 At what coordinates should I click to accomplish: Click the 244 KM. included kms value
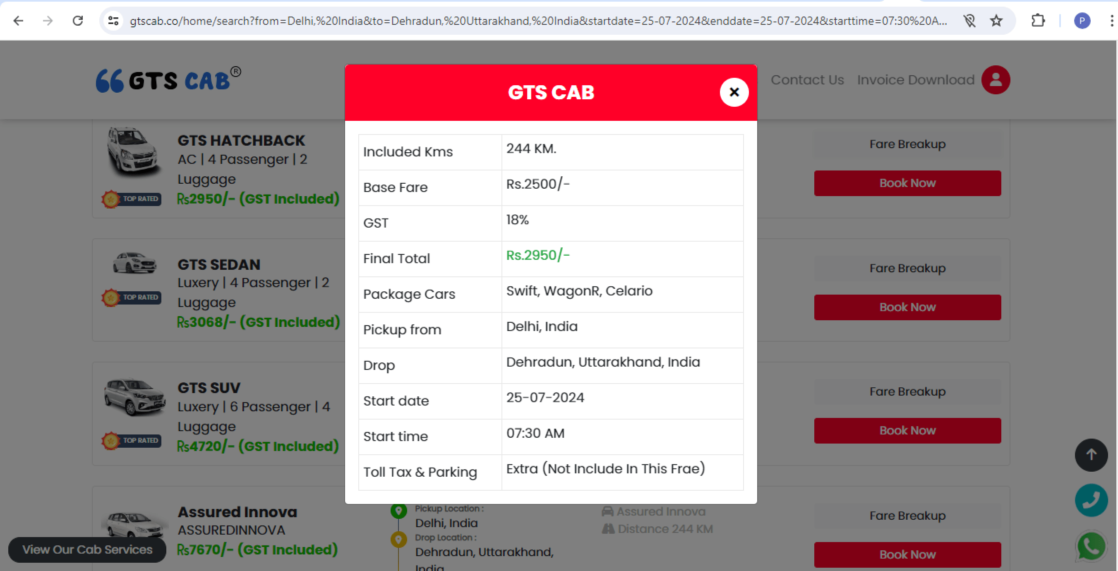point(531,149)
